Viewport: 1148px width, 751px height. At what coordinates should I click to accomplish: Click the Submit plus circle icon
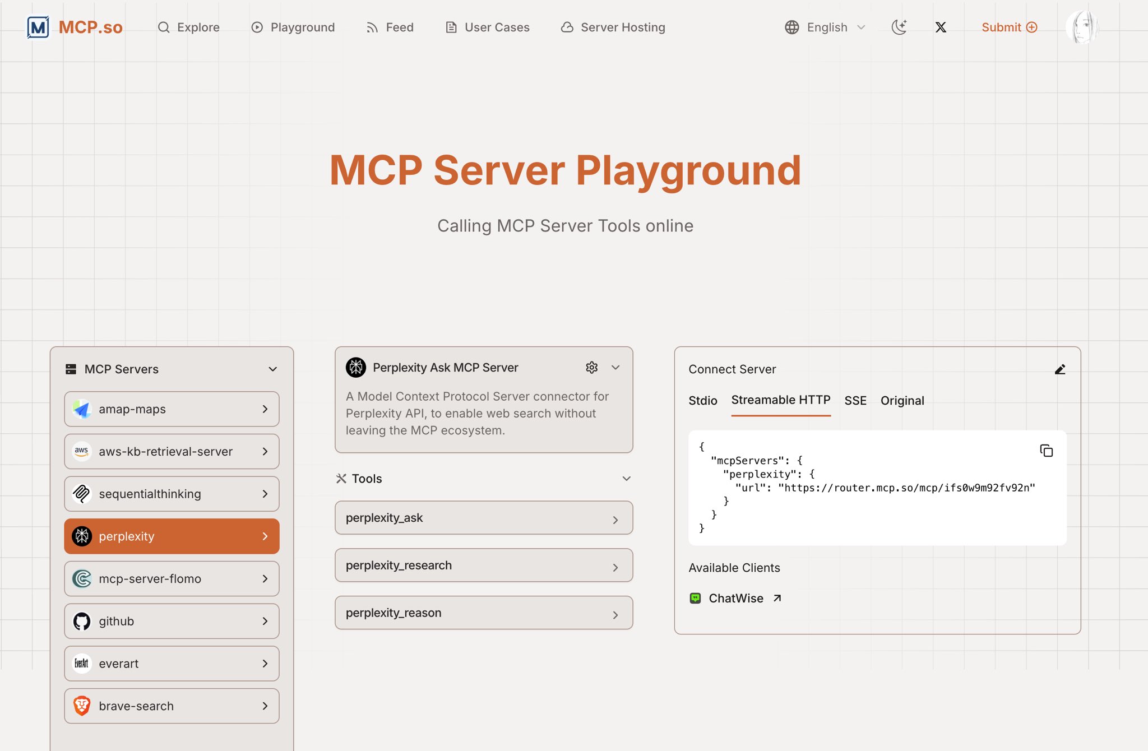click(1031, 27)
